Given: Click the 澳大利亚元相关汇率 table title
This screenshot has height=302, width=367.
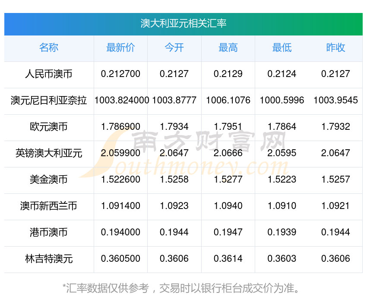Looking at the screenshot, I should click(x=183, y=23).
